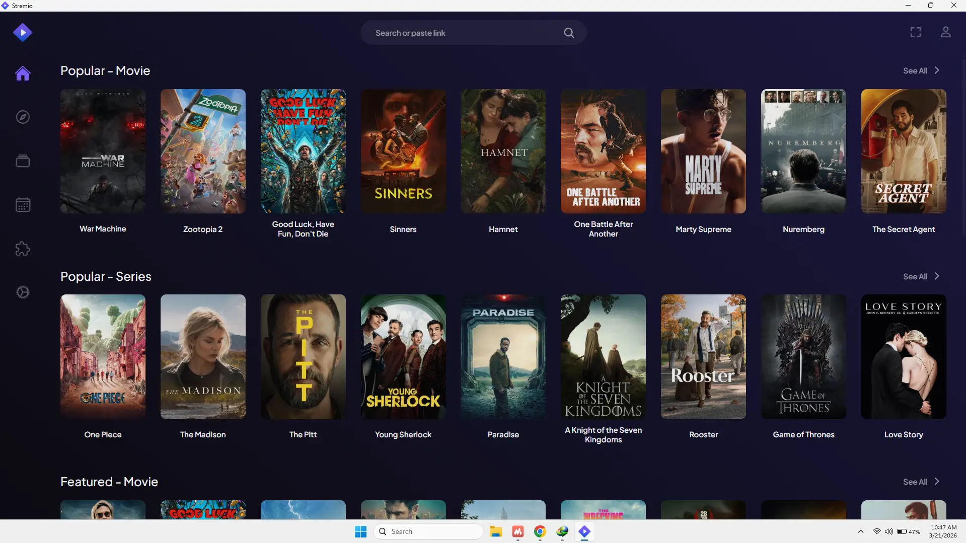The width and height of the screenshot is (966, 543).
Task: Open the Nuremberg movie poster
Action: [803, 151]
